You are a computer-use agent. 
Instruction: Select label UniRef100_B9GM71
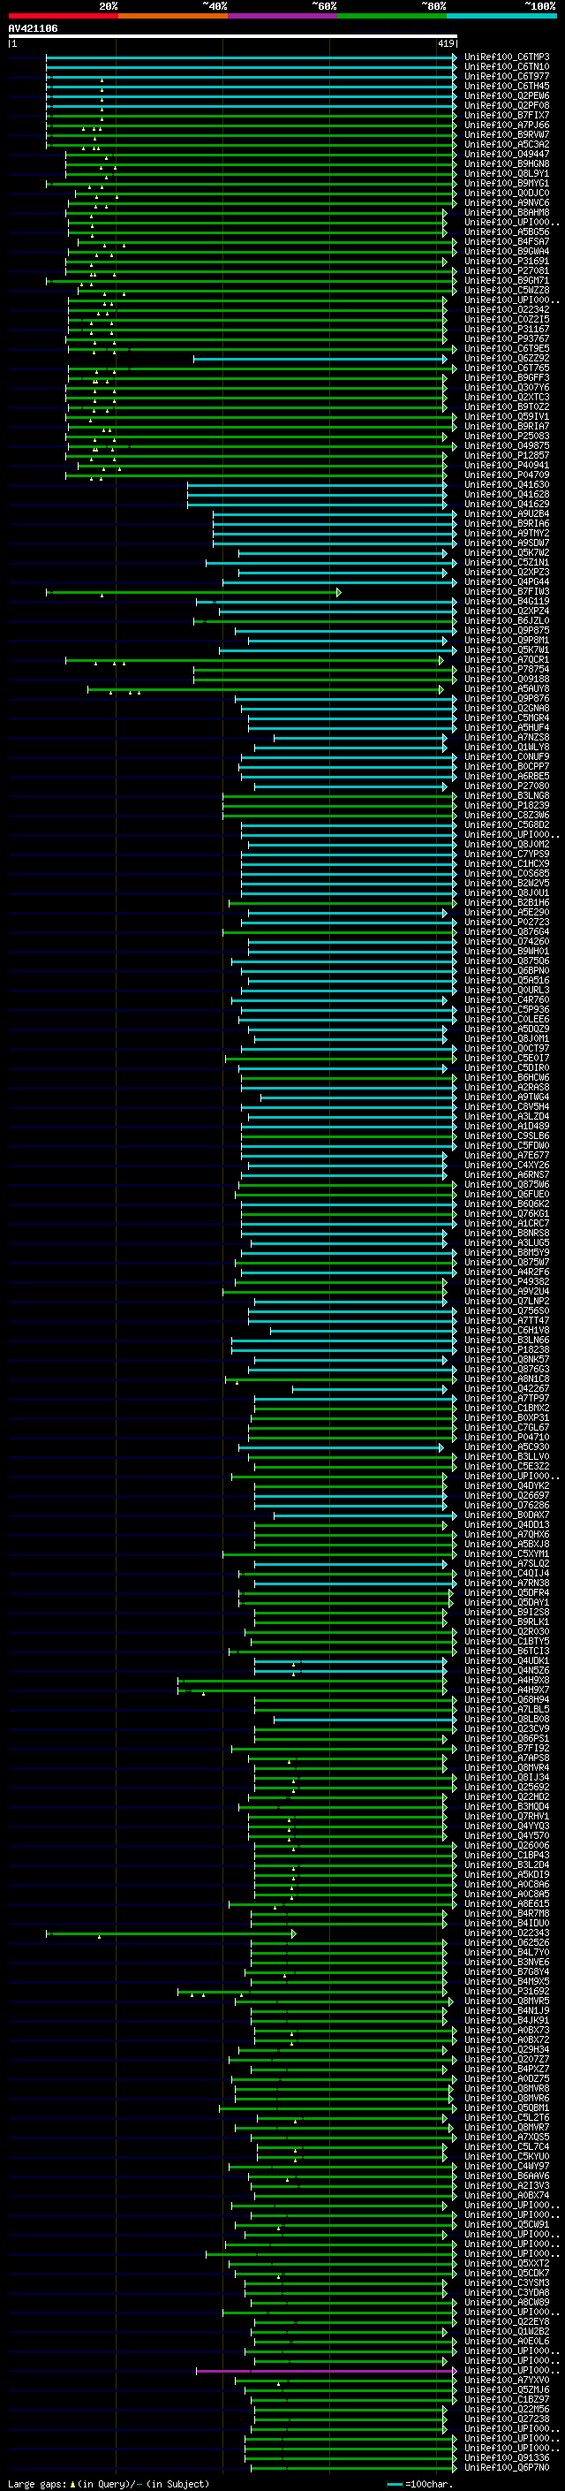[507, 280]
